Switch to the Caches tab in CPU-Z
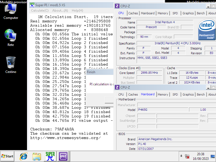The height and width of the screenshot is (162, 216). [x=133, y=13]
